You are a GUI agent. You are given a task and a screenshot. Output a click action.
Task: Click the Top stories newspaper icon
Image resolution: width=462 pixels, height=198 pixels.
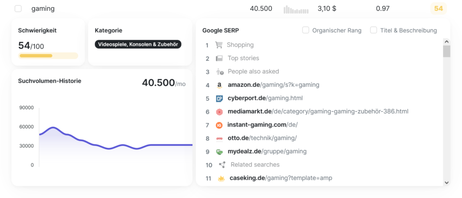219,58
